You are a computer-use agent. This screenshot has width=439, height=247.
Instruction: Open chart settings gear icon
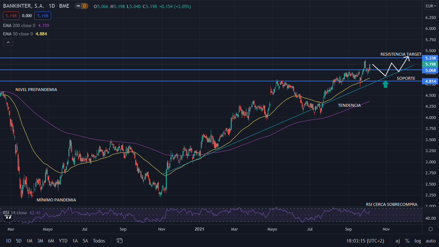click(431, 229)
